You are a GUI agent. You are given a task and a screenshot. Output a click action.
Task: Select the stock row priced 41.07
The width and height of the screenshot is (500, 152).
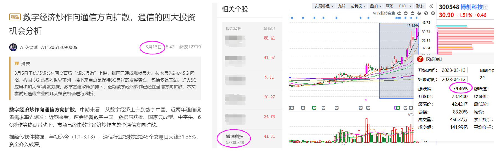252,61
